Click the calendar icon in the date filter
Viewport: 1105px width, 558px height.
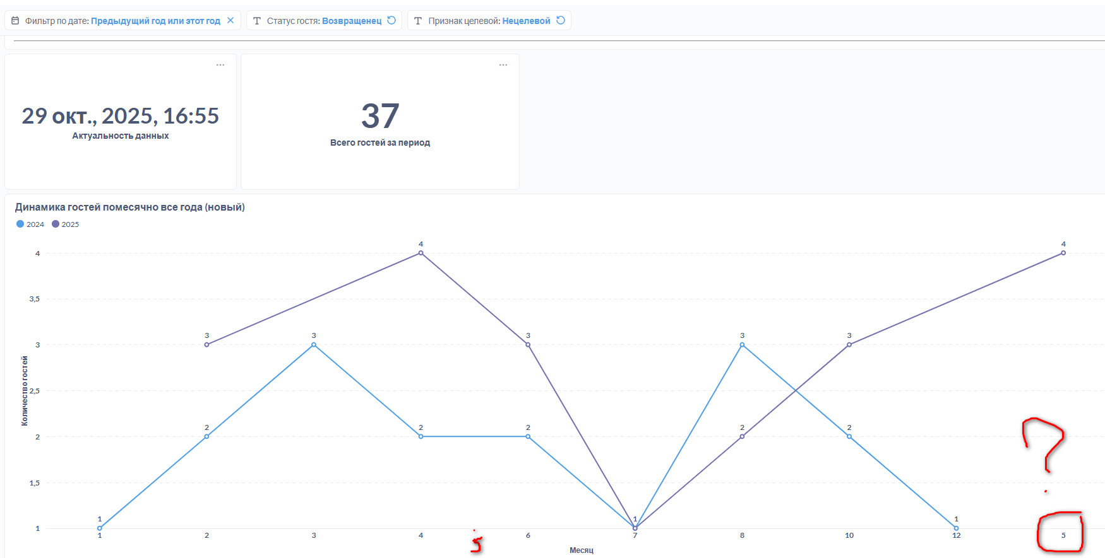tap(15, 21)
